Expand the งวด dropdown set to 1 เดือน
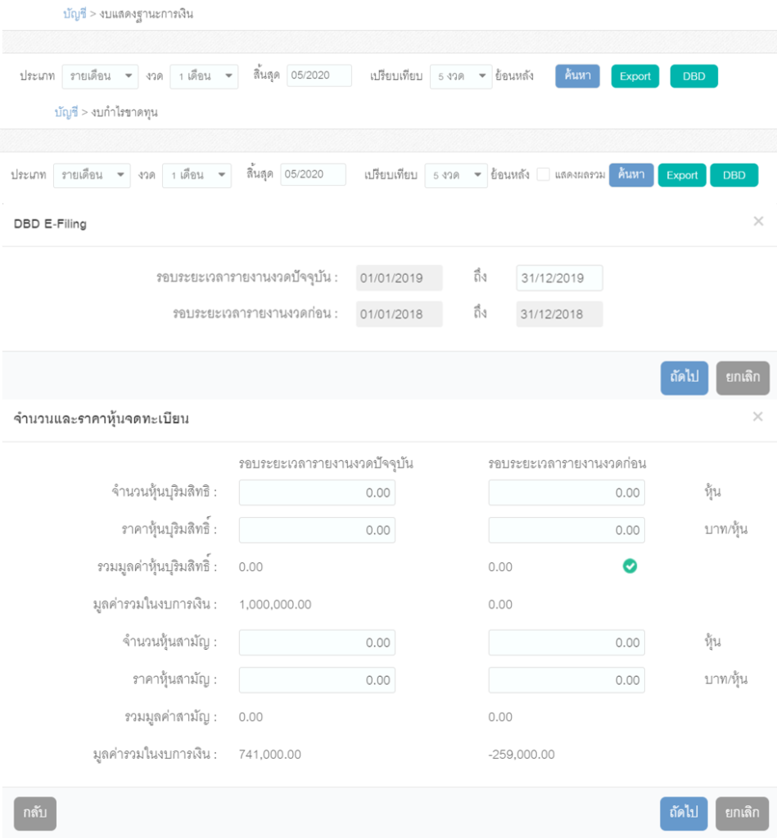777x838 pixels. tap(200, 76)
